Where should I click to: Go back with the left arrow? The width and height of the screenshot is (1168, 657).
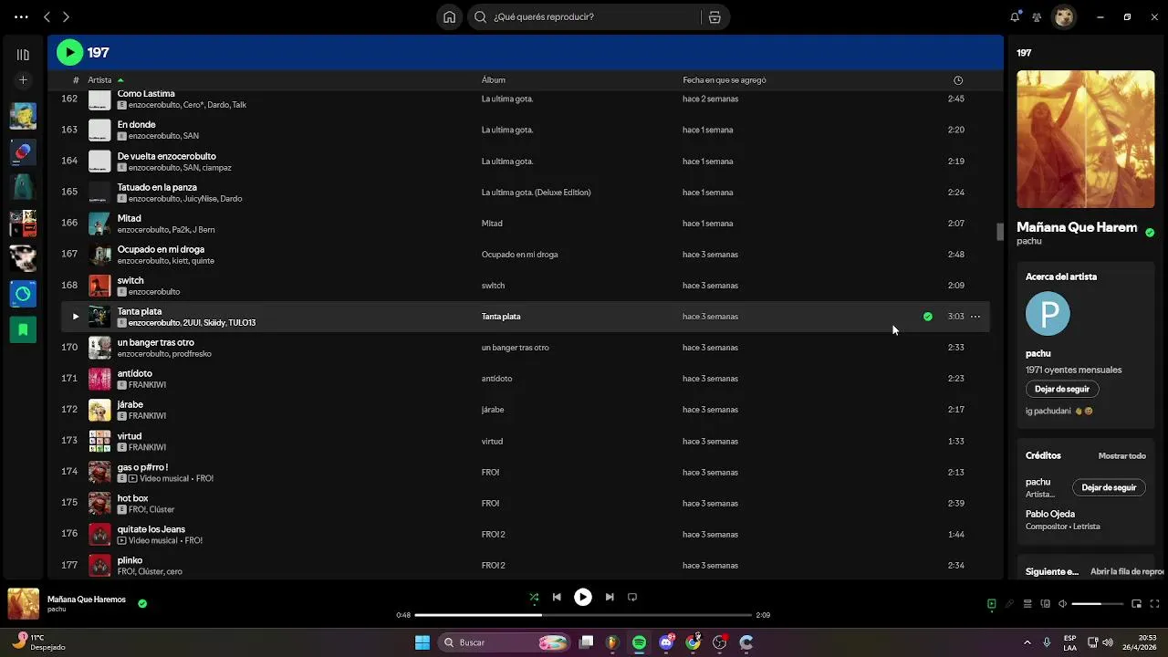click(x=47, y=16)
